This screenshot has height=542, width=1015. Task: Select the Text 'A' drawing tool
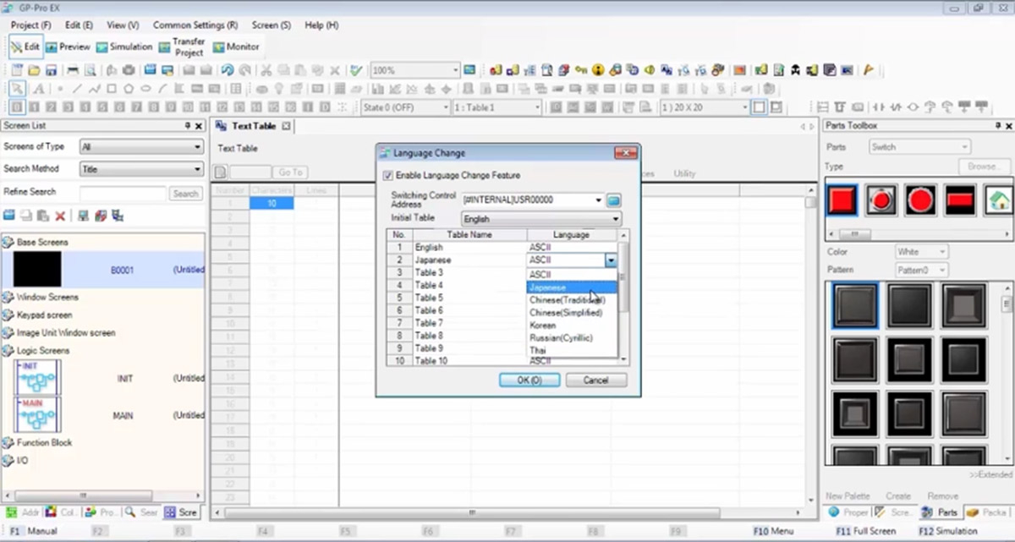click(x=39, y=89)
